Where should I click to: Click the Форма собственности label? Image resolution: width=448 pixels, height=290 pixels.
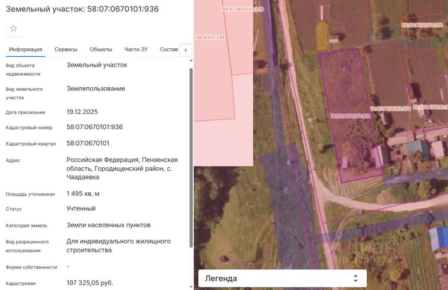pyautogui.click(x=32, y=267)
